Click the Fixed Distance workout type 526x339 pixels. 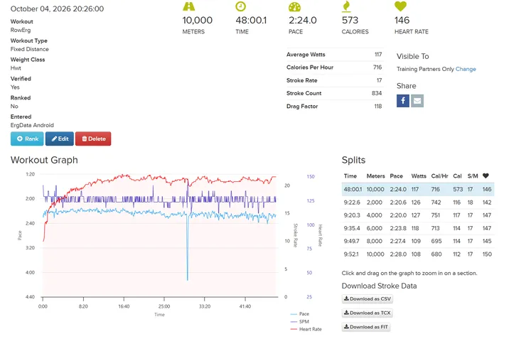tap(30, 49)
